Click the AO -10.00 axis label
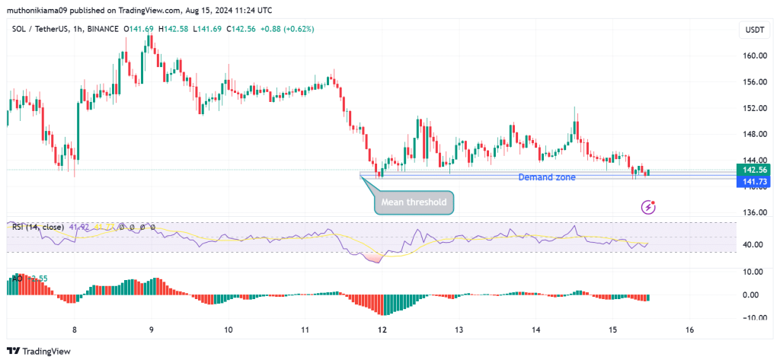Image resolution: width=780 pixels, height=363 pixels. 753,318
